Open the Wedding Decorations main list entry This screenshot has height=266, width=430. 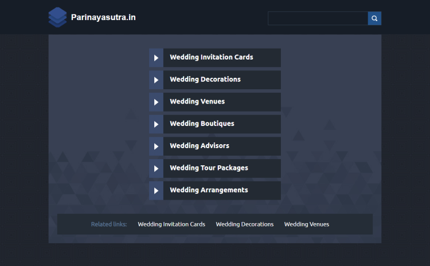pos(205,80)
